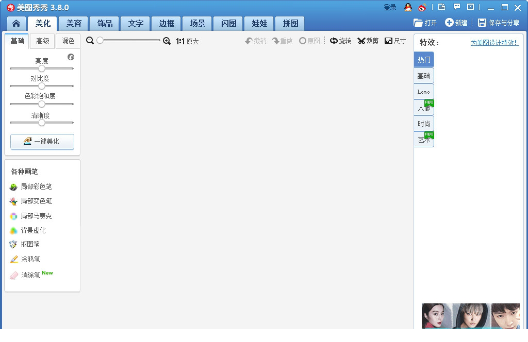The width and height of the screenshot is (528, 342).
Task: Select the 局部彩色笔 local color pen
Action: [31, 186]
